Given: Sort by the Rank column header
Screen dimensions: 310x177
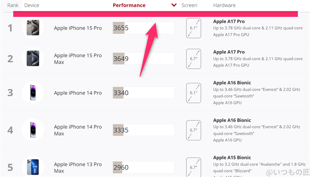Looking at the screenshot, I should click(13, 6).
